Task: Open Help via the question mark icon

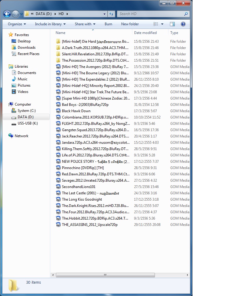Action: pos(183,24)
